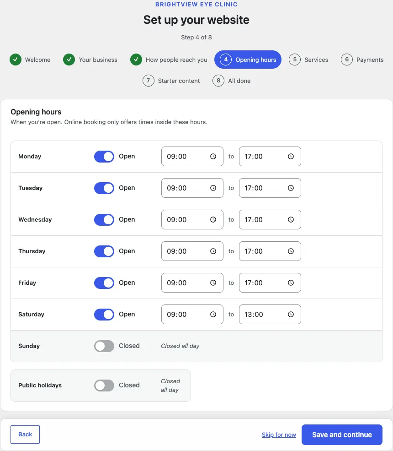Image resolution: width=393 pixels, height=451 pixels.
Task: Click Save and continue button
Action: coord(342,435)
